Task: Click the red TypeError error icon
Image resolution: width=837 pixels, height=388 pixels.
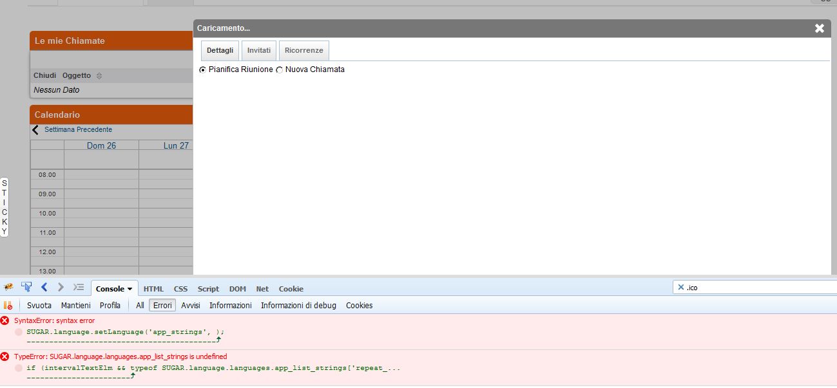Action: tap(5, 356)
